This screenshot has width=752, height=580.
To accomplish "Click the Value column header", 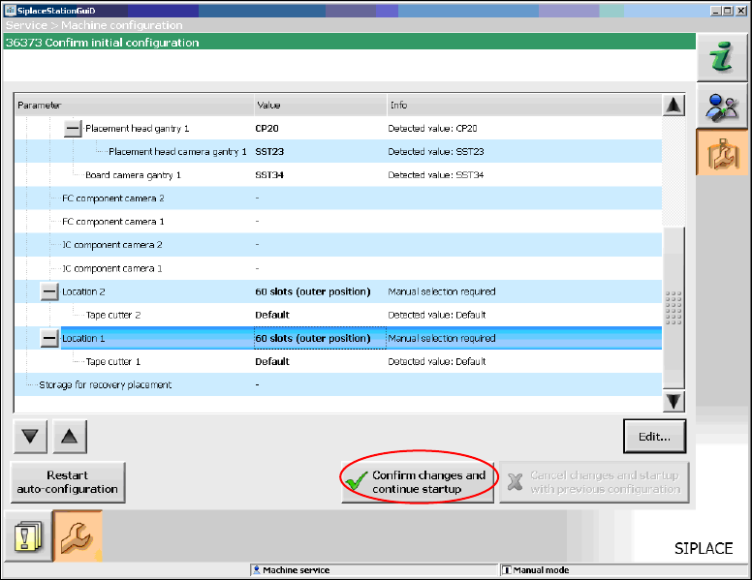I will 318,105.
